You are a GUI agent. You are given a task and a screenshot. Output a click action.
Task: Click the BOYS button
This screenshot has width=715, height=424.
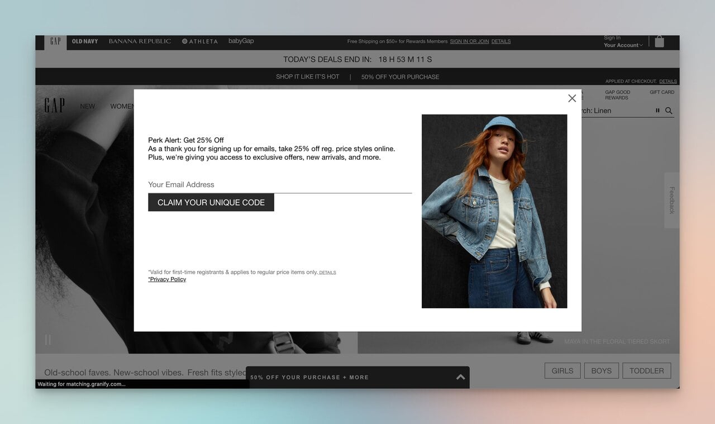602,370
